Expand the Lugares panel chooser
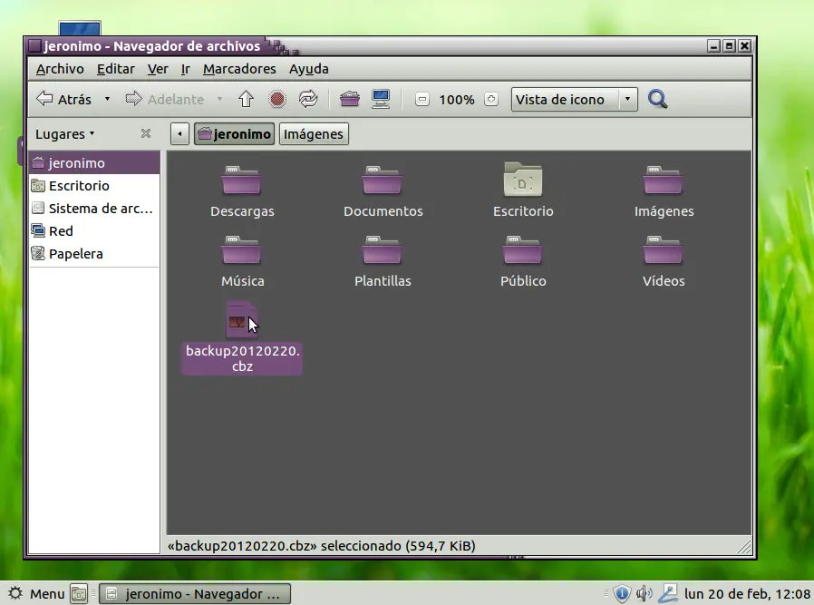Screen dimensions: 814x605 click(x=65, y=134)
